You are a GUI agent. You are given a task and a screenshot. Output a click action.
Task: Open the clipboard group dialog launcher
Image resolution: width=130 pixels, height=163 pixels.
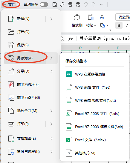coord(110,30)
